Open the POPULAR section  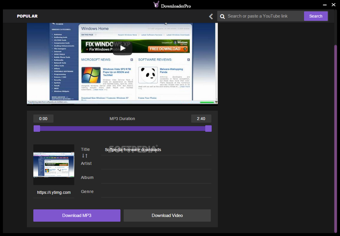pyautogui.click(x=27, y=16)
